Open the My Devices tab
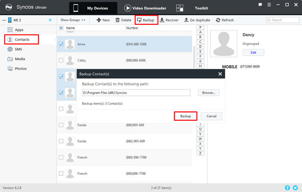The image size is (302, 192). pos(93,8)
